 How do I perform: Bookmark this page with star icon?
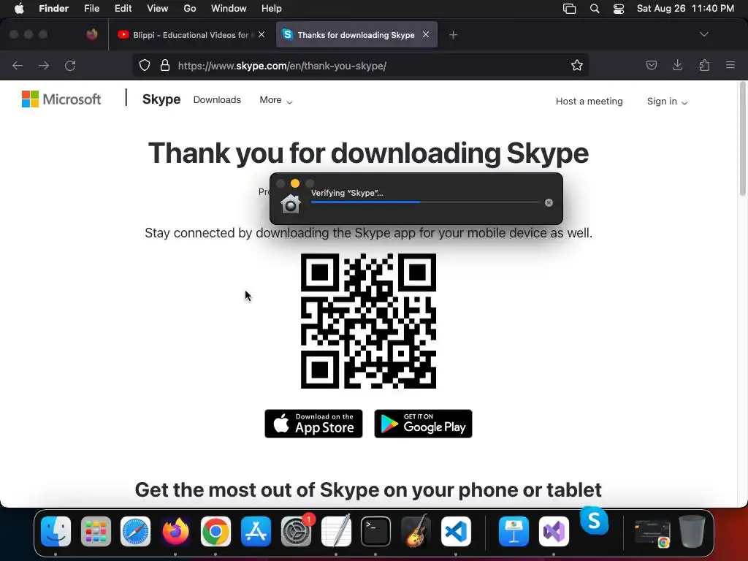coord(577,65)
